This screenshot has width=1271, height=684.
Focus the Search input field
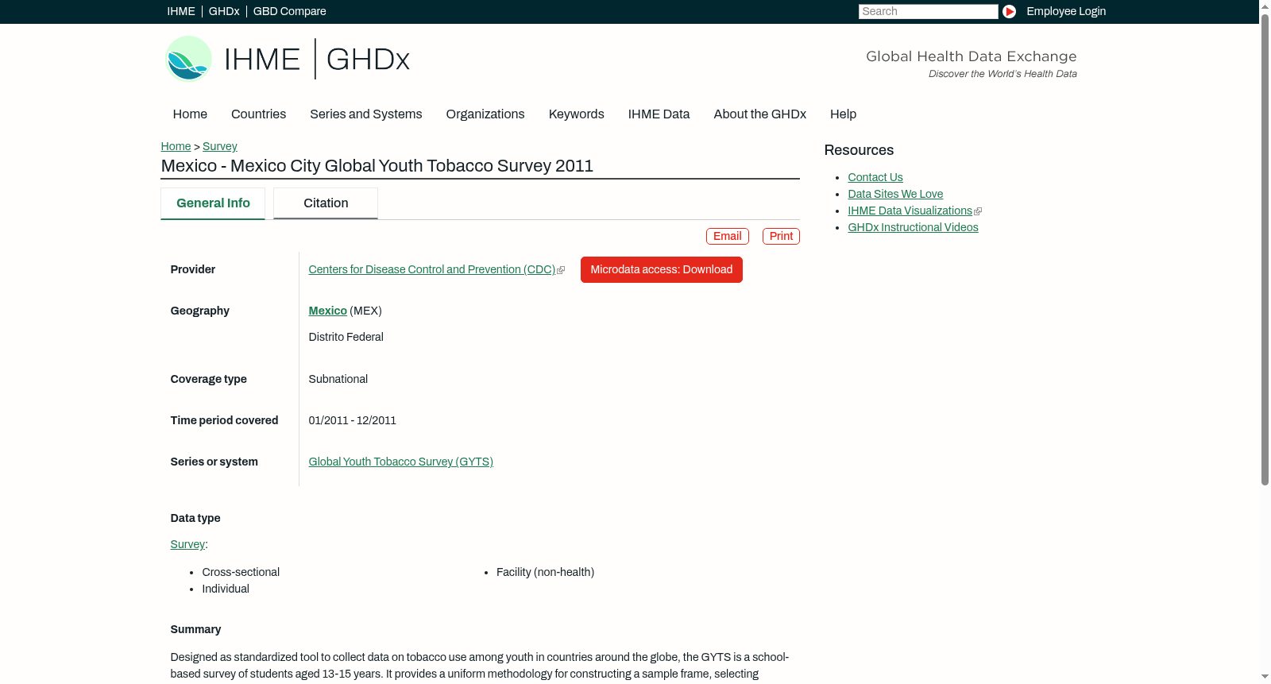(928, 11)
